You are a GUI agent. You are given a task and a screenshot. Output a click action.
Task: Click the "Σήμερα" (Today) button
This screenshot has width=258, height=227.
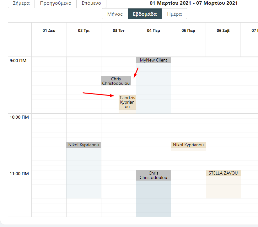[21, 4]
